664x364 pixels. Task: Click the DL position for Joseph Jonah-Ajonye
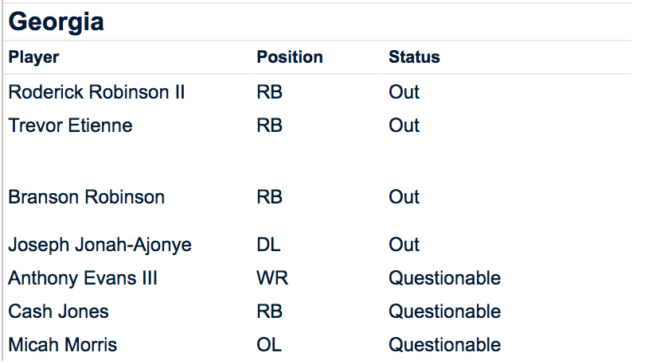coord(268,245)
